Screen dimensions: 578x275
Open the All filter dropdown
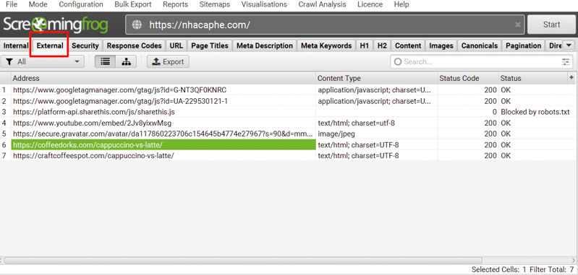(x=43, y=62)
